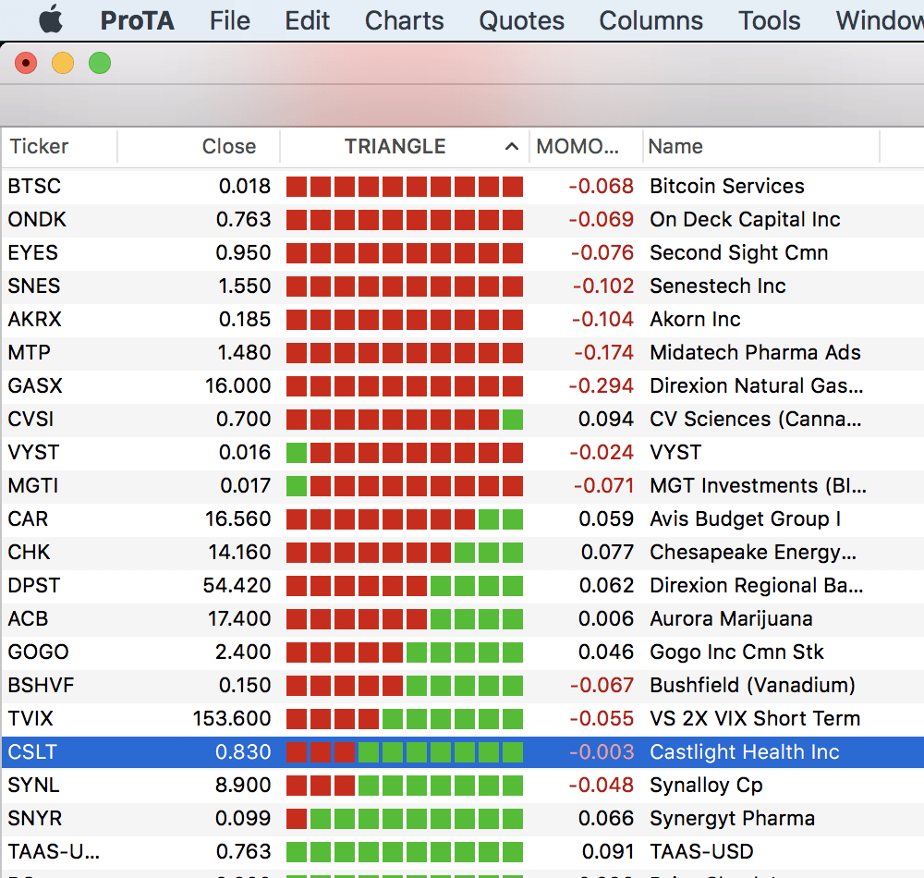Sort by the Ticker column header
The width and height of the screenshot is (924, 878).
40,147
